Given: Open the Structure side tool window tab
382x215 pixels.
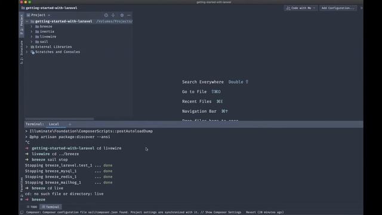Looking at the screenshot, I should pyautogui.click(x=21, y=52).
